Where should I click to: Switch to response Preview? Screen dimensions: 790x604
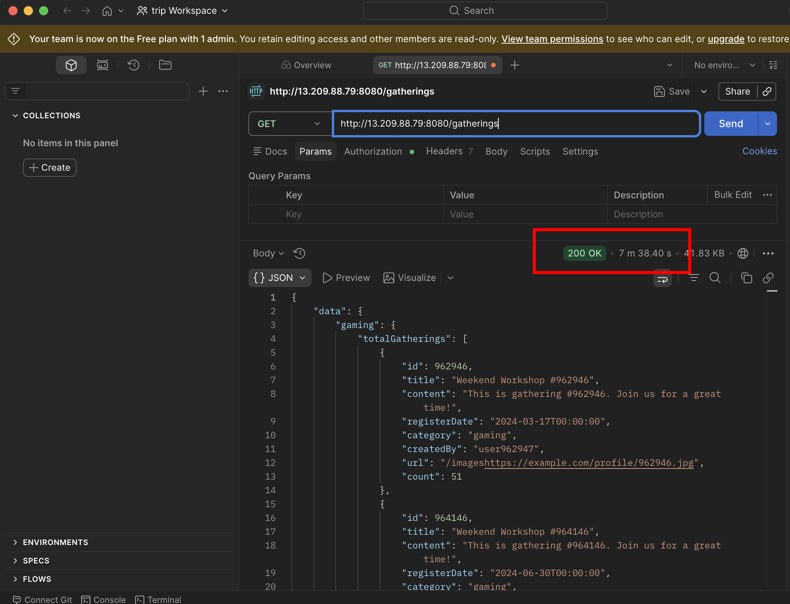tap(346, 278)
